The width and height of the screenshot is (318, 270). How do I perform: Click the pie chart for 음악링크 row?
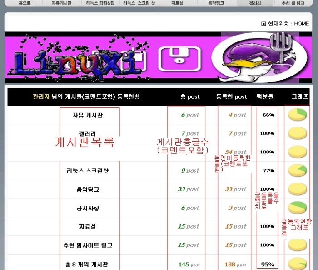coord(298,189)
